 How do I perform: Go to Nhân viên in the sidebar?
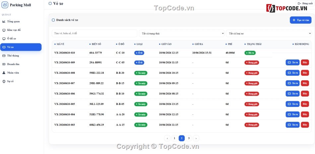[x=21, y=73]
